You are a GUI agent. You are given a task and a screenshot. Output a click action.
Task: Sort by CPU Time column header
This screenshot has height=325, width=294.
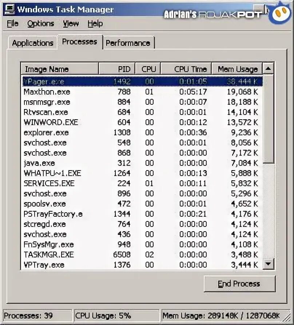tap(186, 69)
